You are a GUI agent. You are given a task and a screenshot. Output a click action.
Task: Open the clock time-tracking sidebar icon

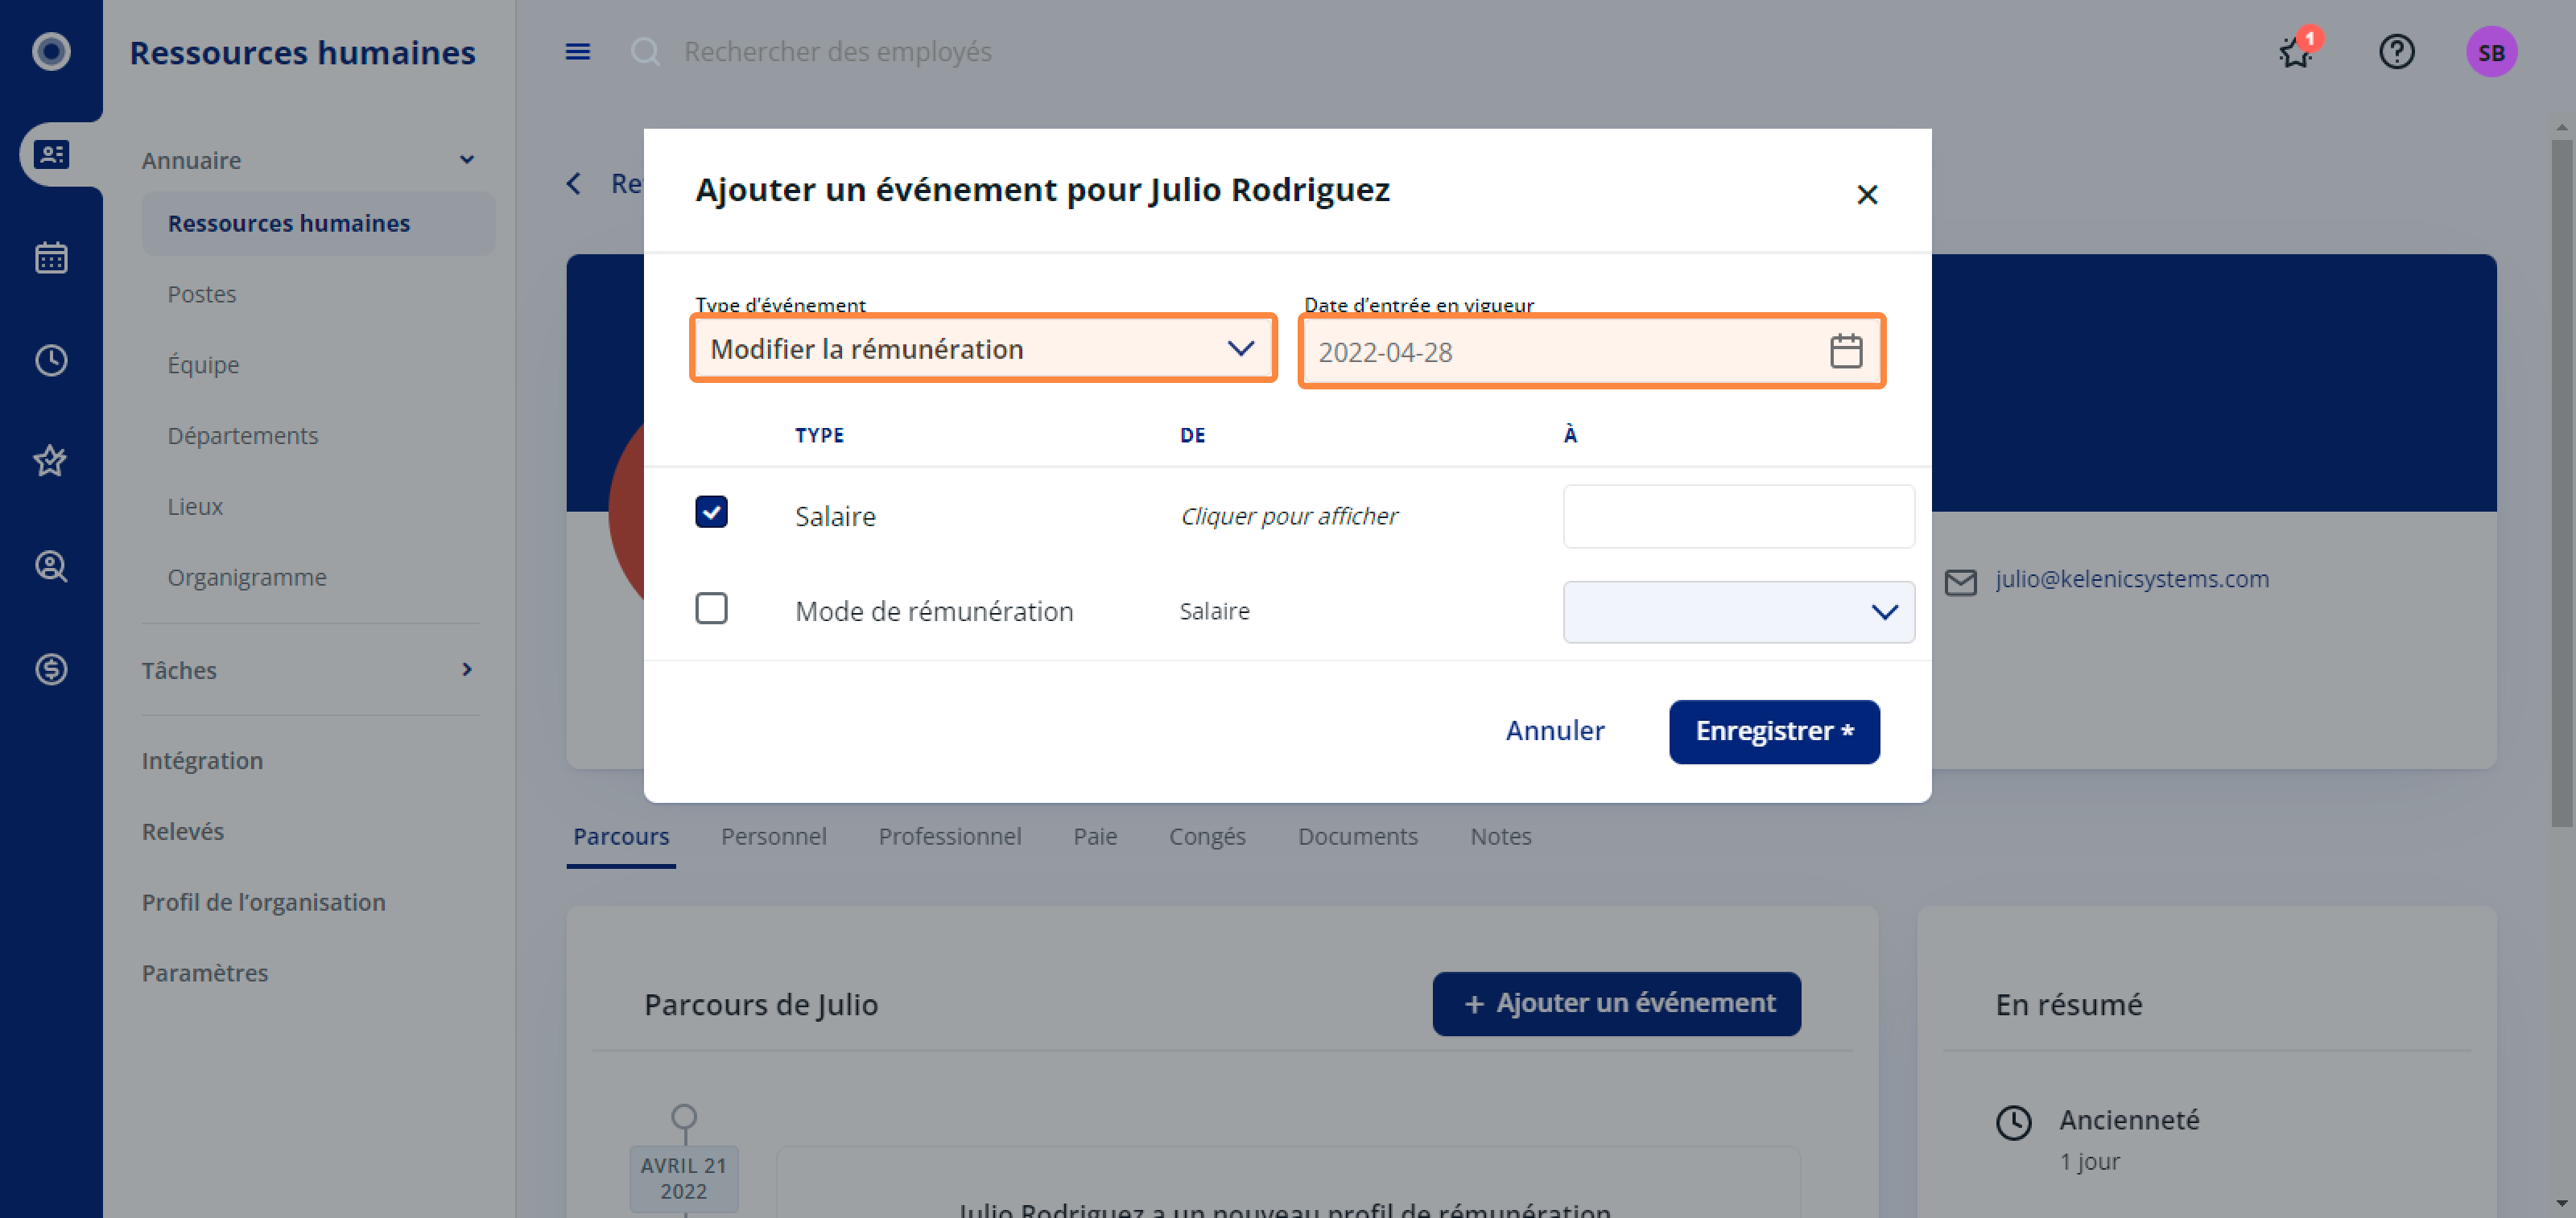(x=51, y=360)
